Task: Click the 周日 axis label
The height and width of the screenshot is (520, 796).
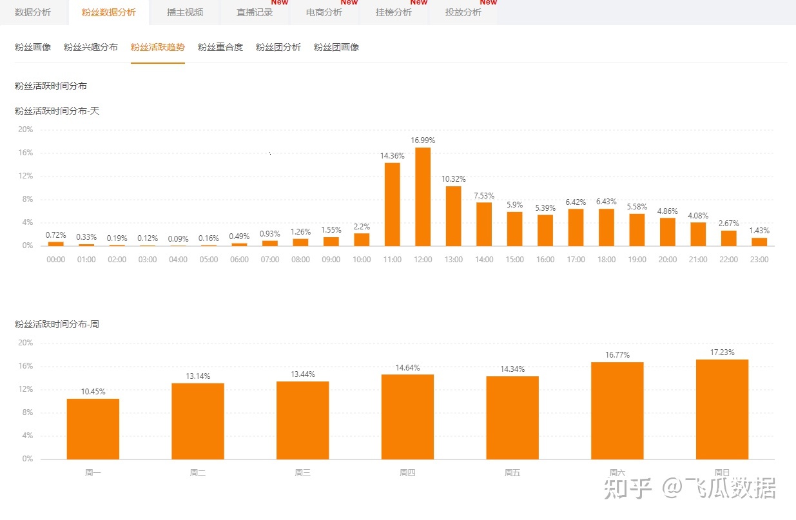Action: 723,473
